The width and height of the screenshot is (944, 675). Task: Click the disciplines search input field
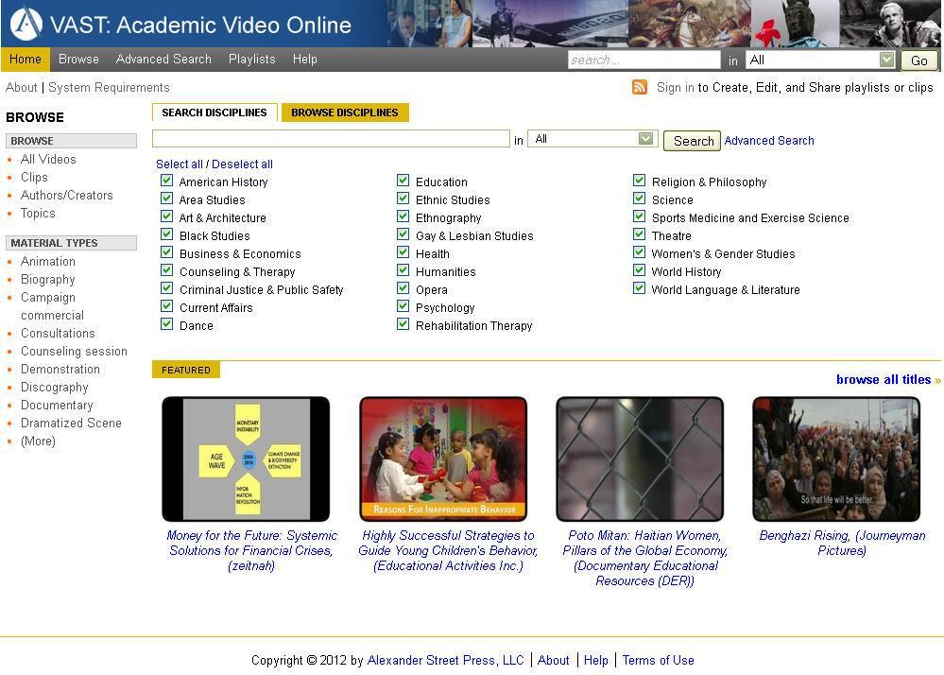[330, 138]
